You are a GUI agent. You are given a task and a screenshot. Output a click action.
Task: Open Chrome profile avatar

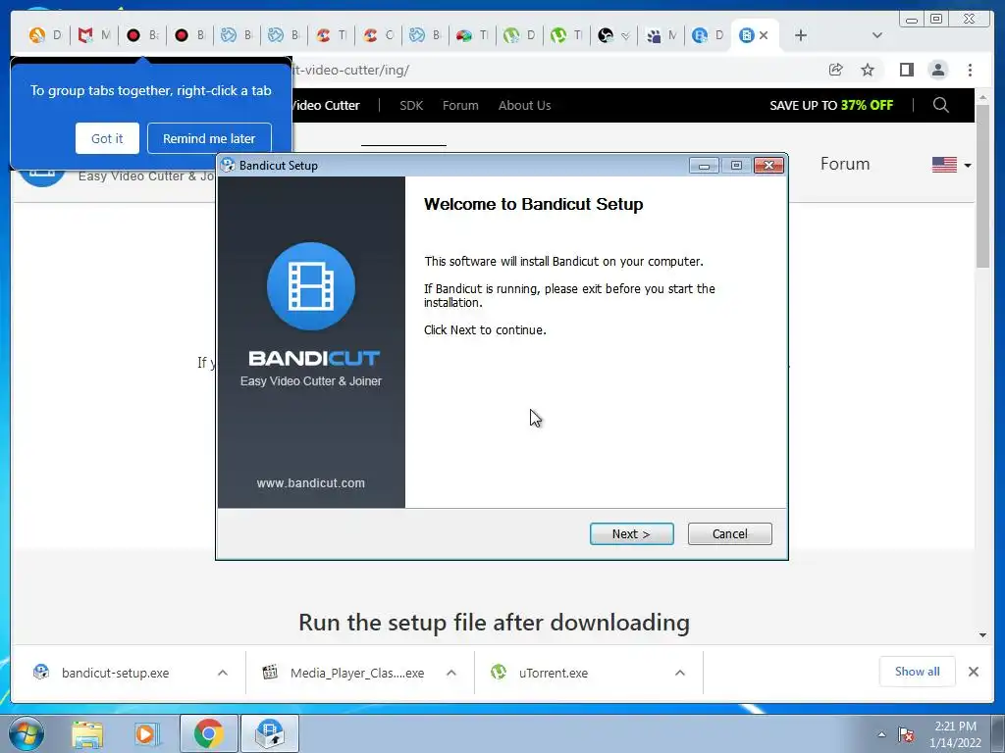(x=937, y=70)
